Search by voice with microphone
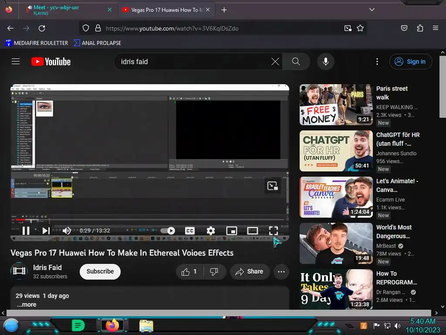 tap(326, 62)
